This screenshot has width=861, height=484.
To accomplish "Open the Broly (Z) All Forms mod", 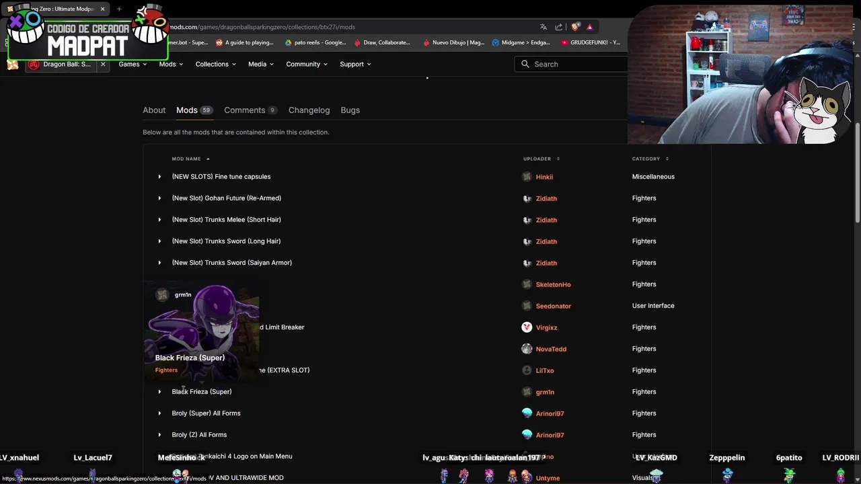I will [199, 435].
